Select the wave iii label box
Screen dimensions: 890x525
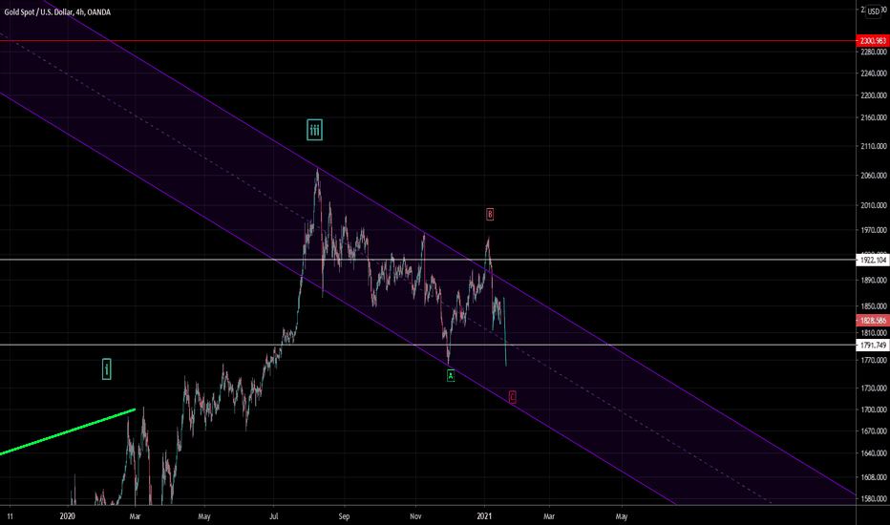[314, 130]
